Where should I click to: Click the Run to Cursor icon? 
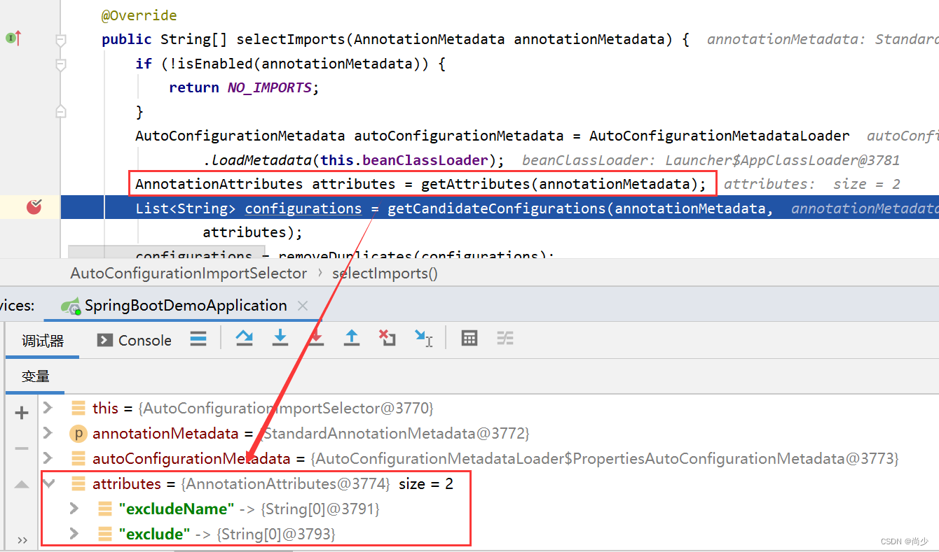(423, 339)
